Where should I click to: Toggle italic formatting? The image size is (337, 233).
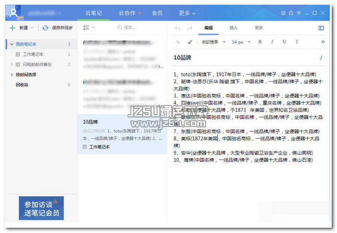click(272, 42)
